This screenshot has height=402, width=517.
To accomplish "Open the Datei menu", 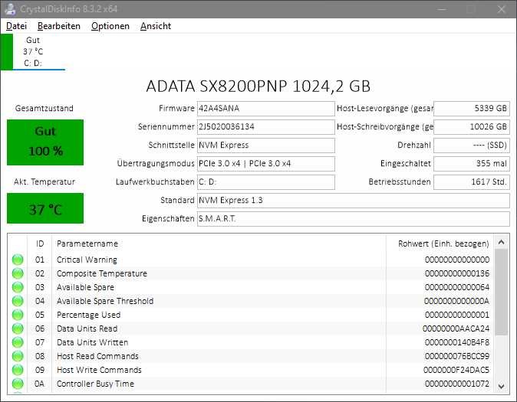I will [x=16, y=26].
